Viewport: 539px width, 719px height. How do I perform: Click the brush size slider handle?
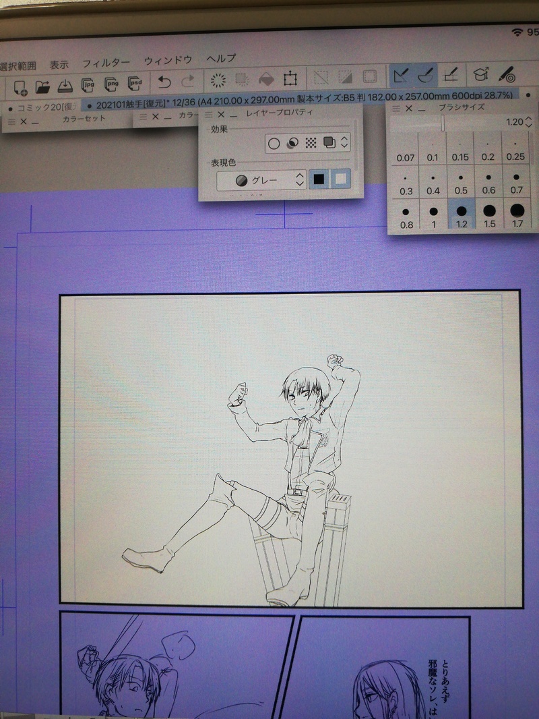pyautogui.click(x=443, y=123)
